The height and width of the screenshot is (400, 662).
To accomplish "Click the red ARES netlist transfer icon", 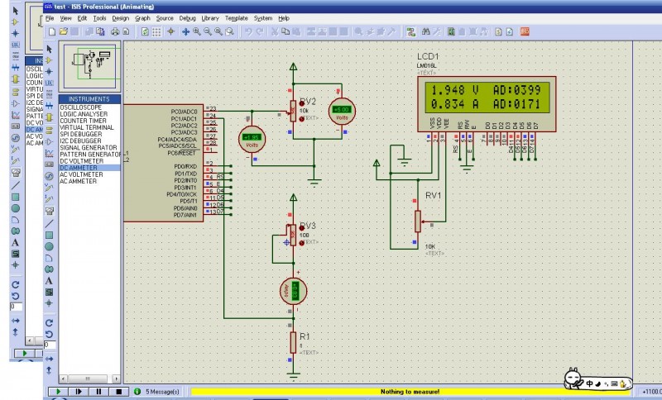I will (x=525, y=31).
